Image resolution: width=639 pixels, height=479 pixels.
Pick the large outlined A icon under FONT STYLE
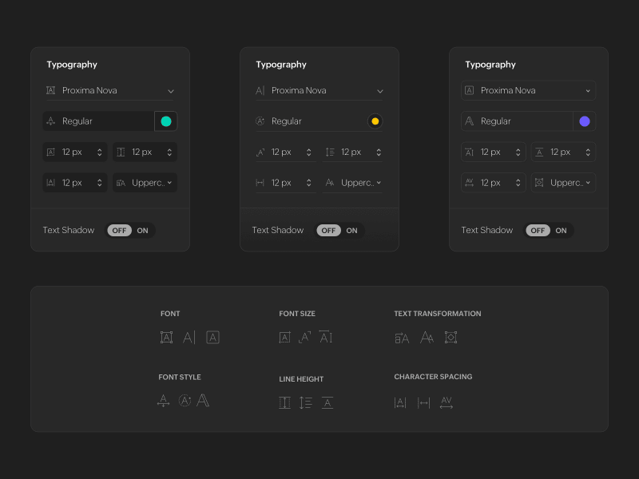203,401
